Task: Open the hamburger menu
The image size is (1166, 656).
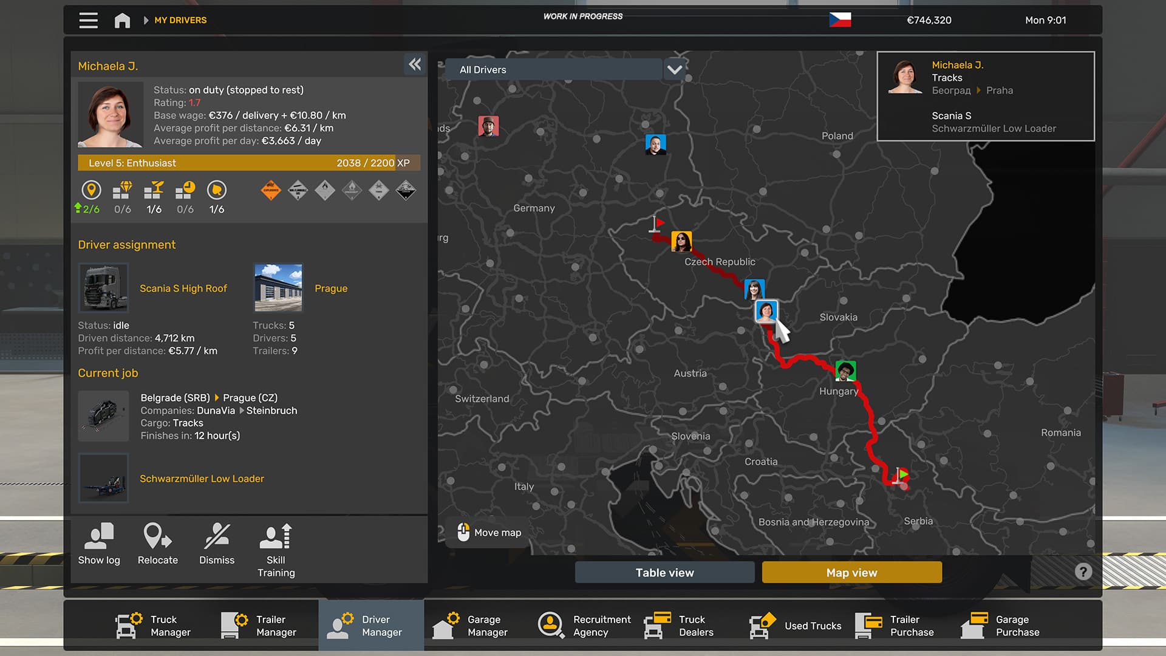Action: 87,20
